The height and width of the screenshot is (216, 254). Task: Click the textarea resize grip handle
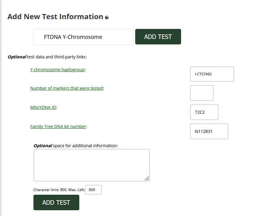(x=147, y=178)
